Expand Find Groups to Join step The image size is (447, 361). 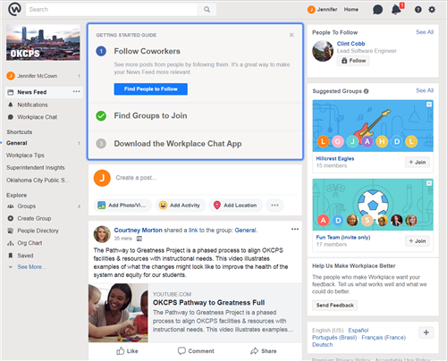(150, 115)
